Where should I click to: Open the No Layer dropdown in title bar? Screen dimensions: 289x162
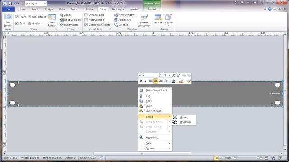tap(45, 4)
